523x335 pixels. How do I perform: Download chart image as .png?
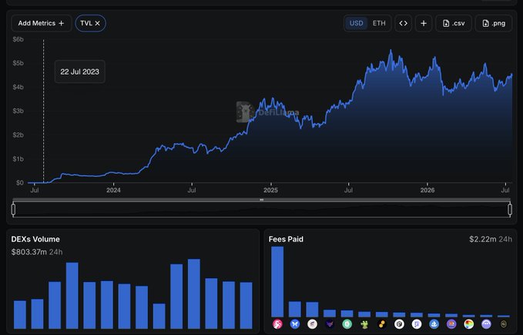494,23
